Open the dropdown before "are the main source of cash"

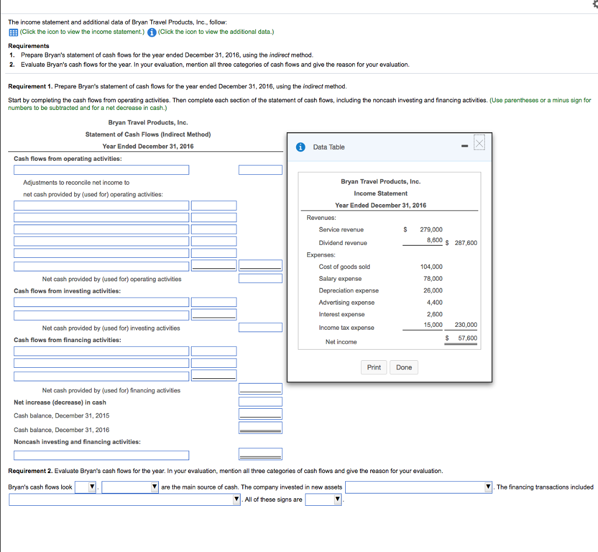pyautogui.click(x=130, y=487)
